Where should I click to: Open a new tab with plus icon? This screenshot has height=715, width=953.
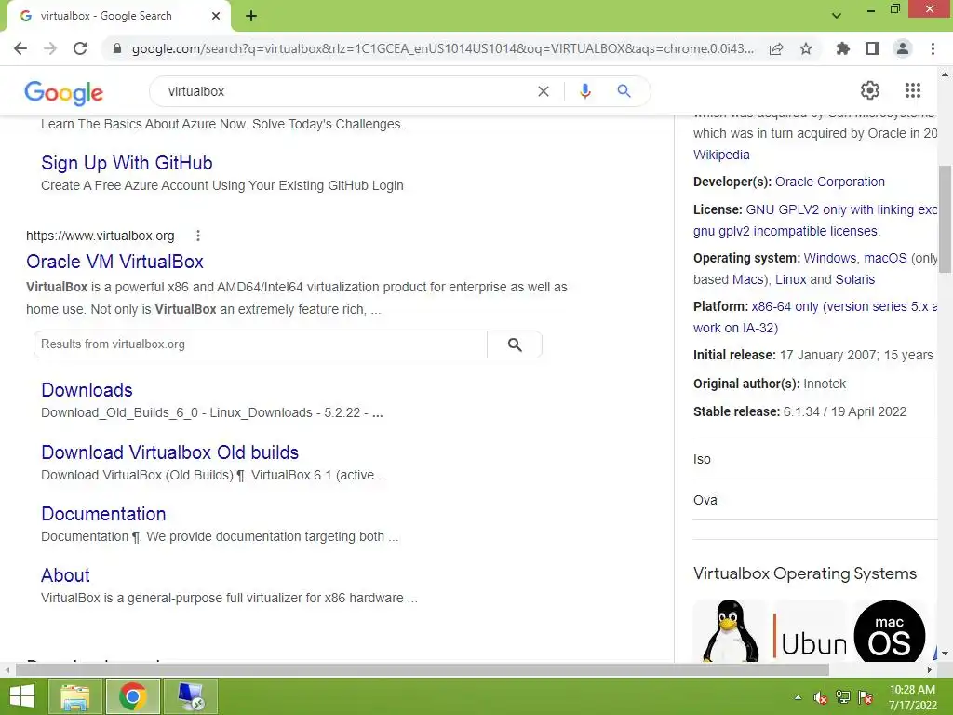(x=251, y=16)
